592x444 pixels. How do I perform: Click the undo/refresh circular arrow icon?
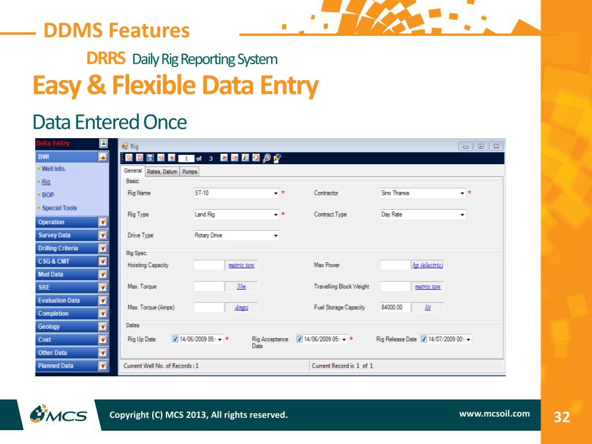(x=256, y=158)
